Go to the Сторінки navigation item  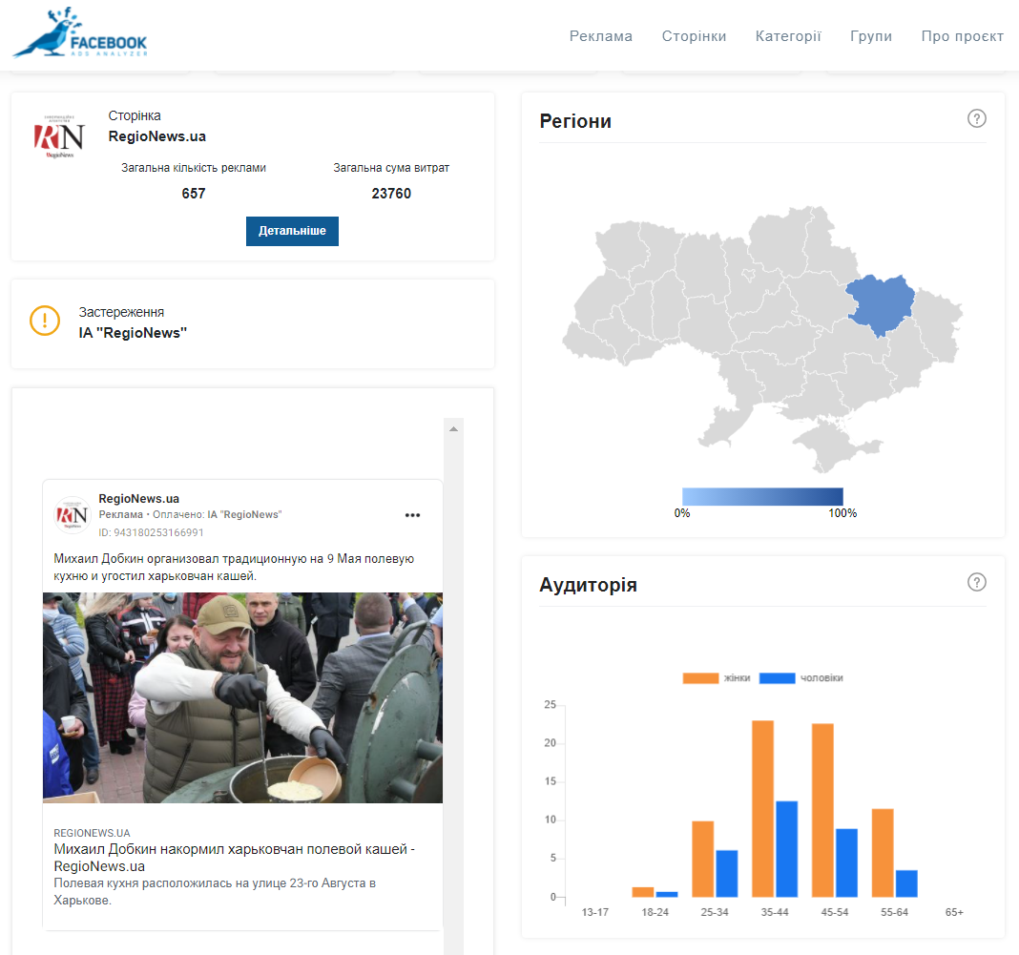pyautogui.click(x=694, y=36)
